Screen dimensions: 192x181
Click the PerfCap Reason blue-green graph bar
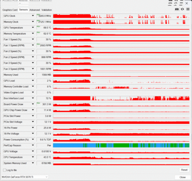point(121,145)
